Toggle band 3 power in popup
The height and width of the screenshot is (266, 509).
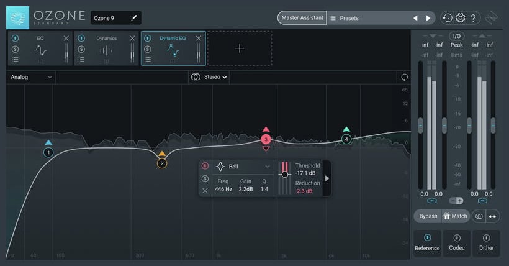point(205,166)
